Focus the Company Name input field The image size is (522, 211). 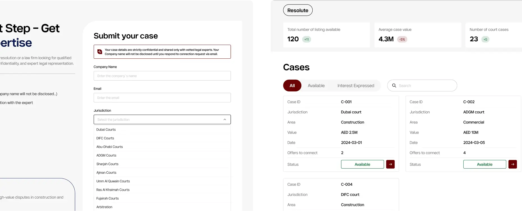[x=162, y=76]
